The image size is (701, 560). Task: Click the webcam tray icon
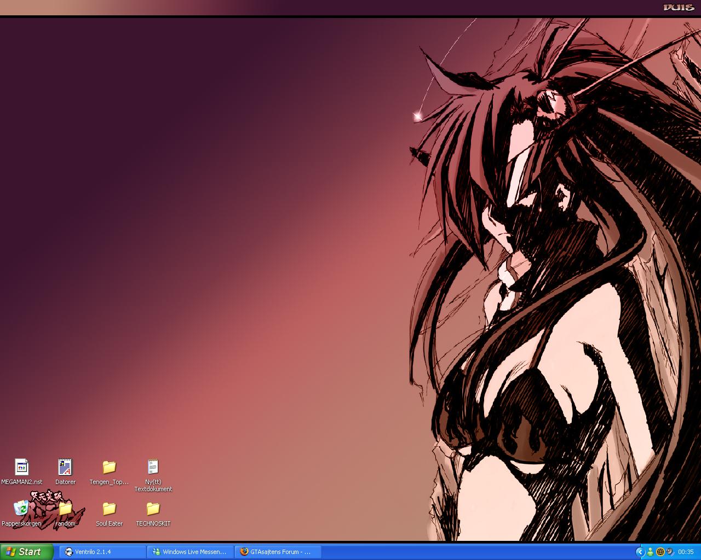pos(670,552)
